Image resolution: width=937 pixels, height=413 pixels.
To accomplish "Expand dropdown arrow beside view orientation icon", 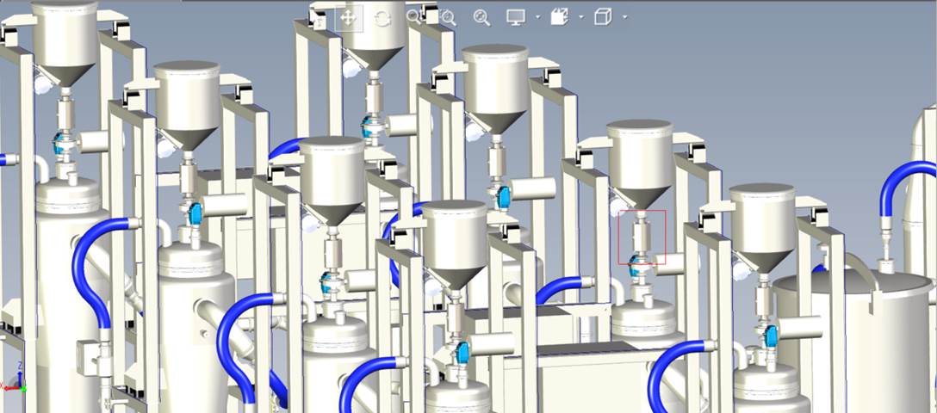I will click(x=581, y=17).
